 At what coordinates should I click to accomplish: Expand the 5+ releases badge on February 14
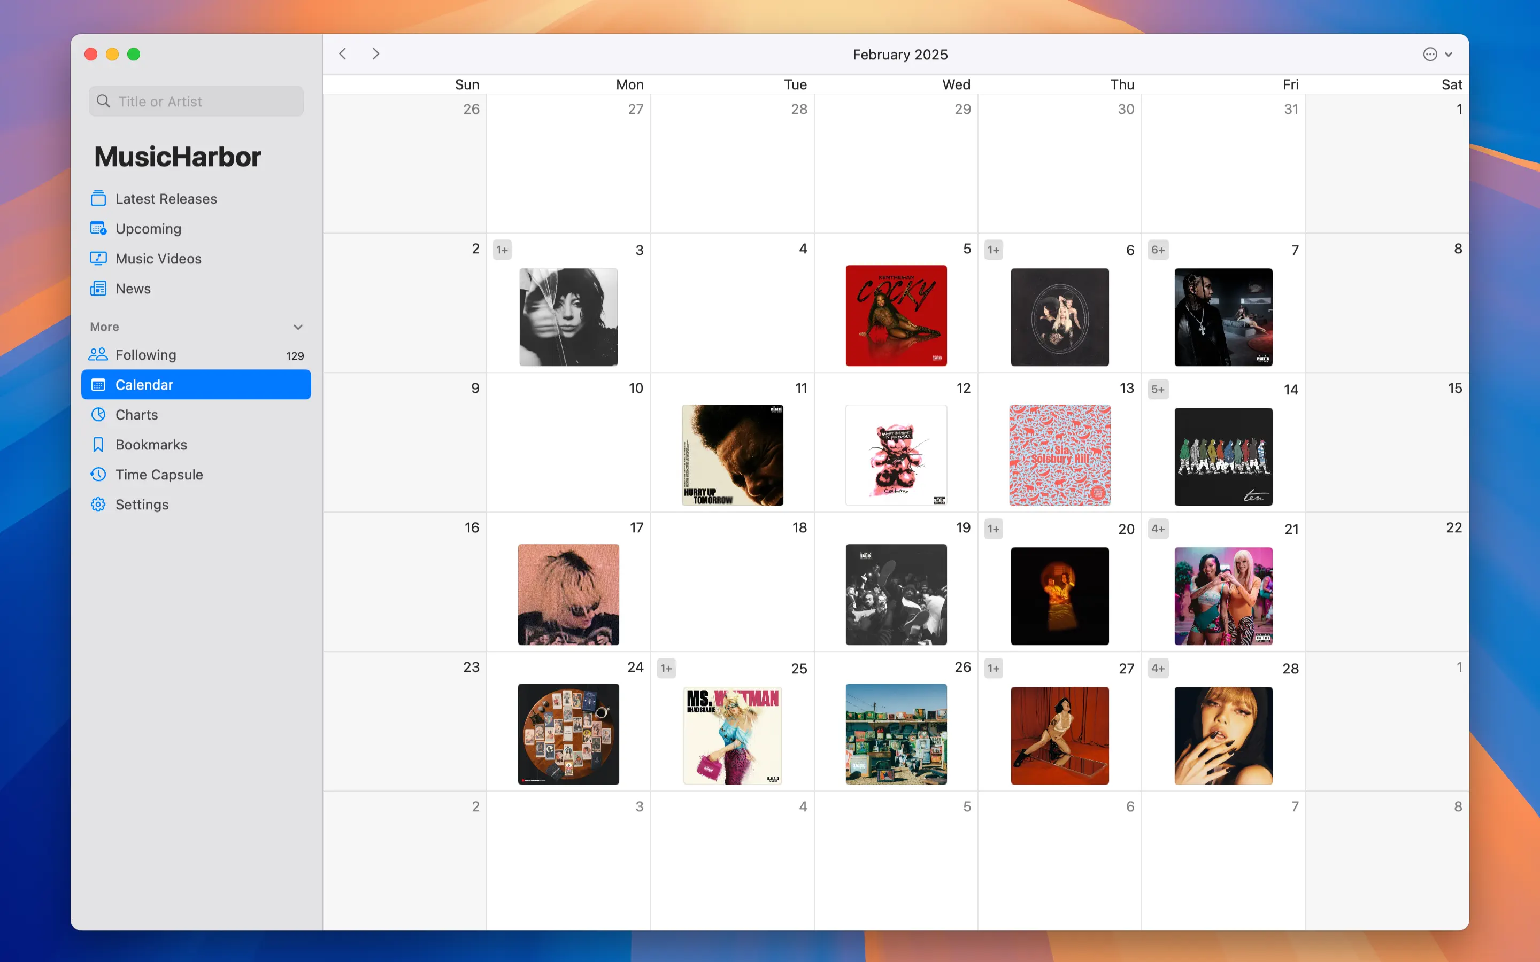coord(1158,390)
